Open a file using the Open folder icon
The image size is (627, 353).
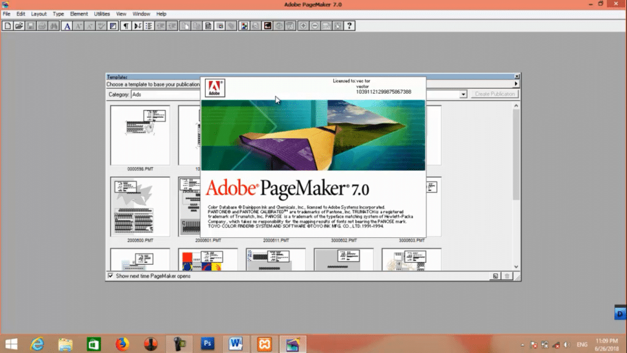(x=19, y=26)
